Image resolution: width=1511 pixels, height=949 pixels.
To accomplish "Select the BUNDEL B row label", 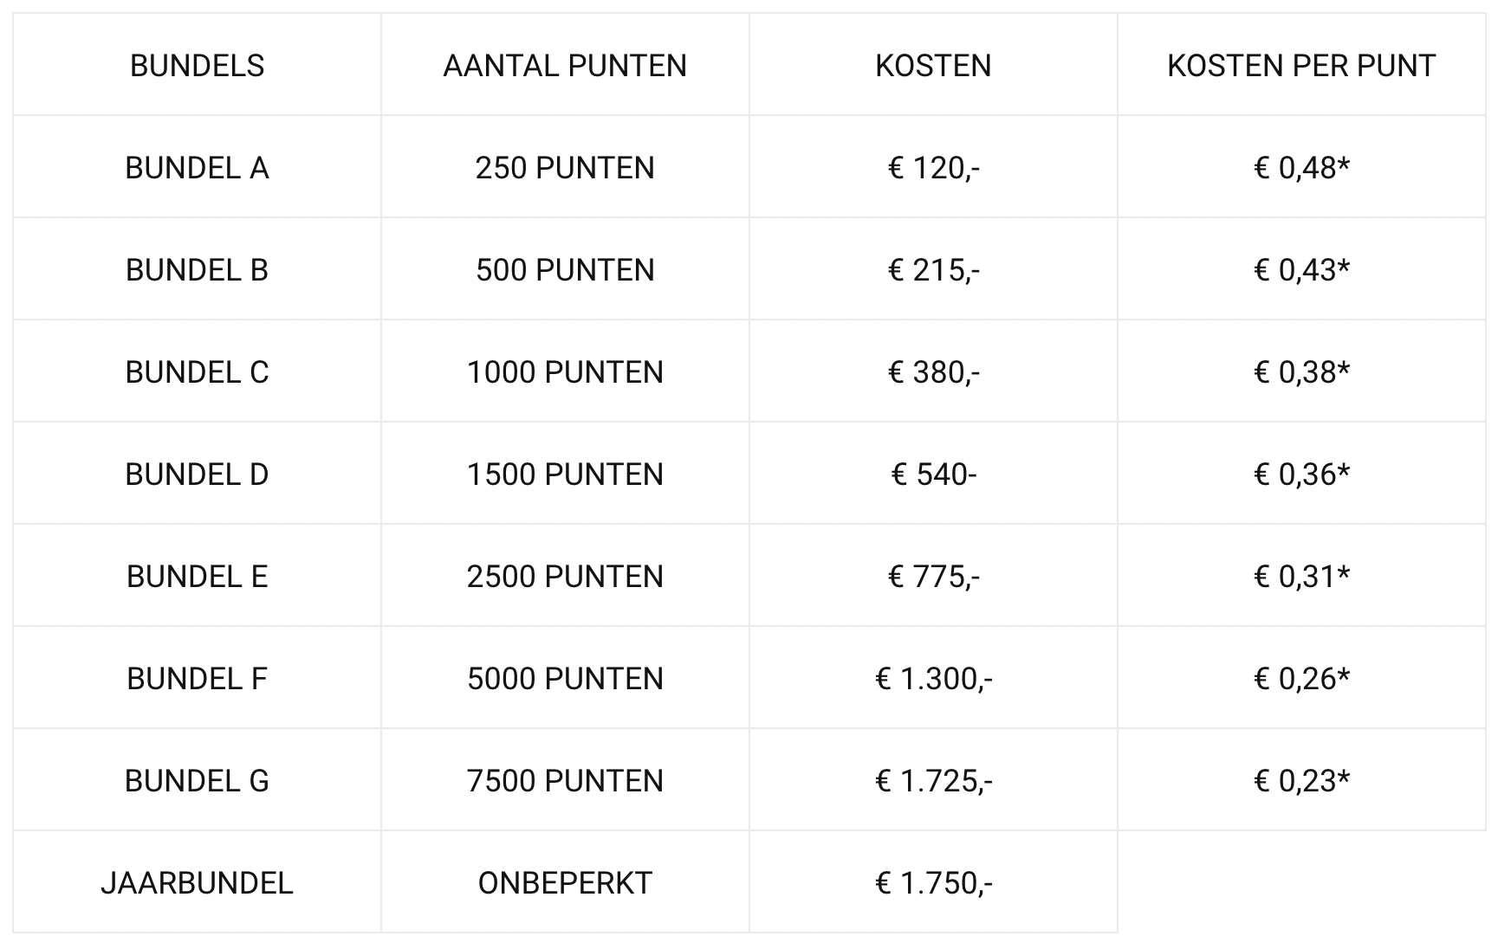I will pyautogui.click(x=197, y=269).
